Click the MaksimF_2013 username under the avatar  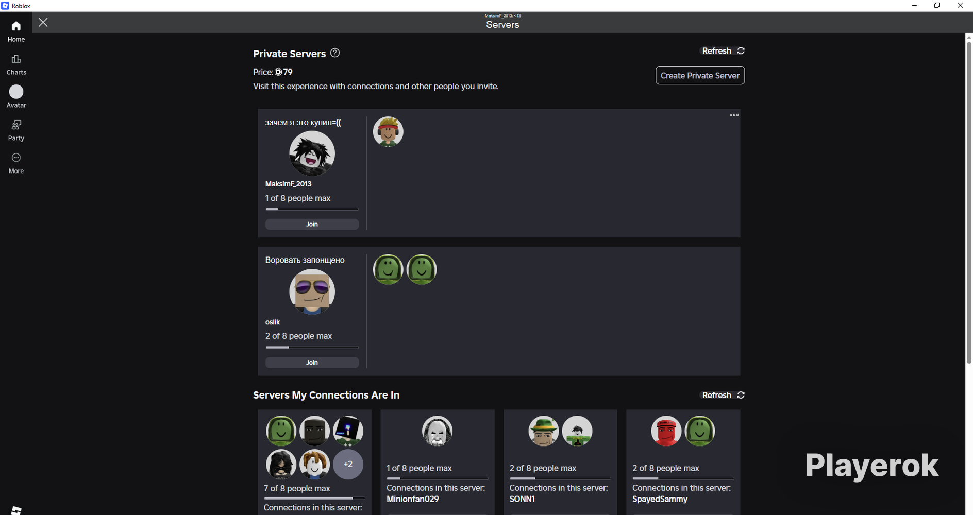pyautogui.click(x=289, y=184)
